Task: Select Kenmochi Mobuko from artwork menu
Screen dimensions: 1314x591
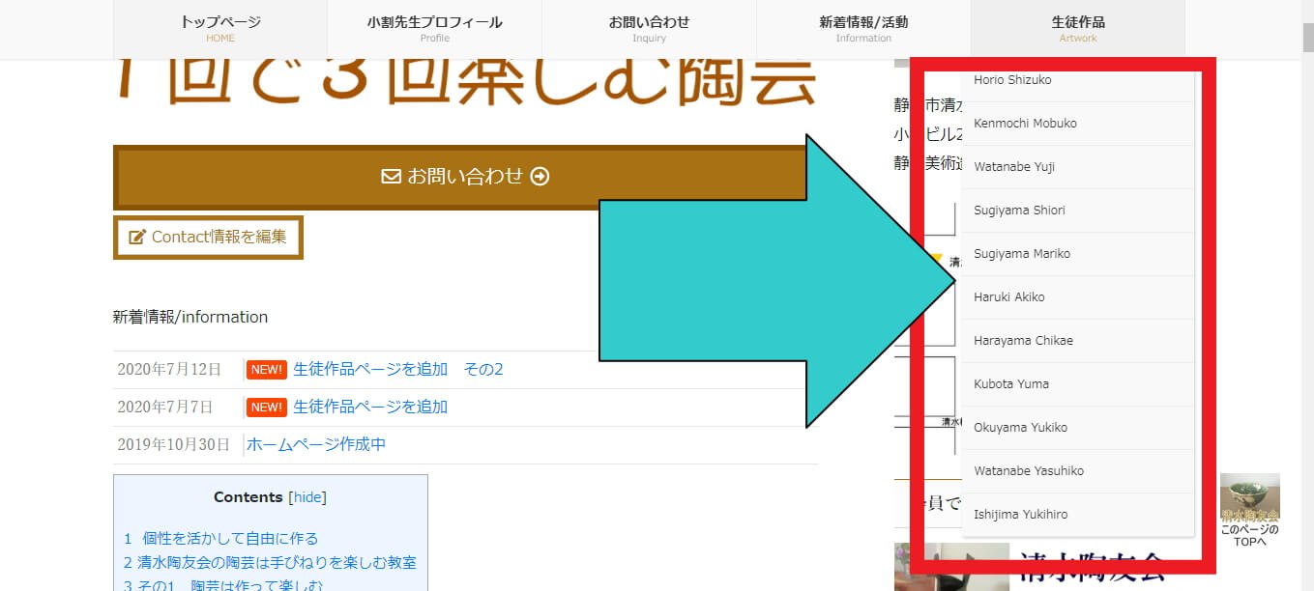Action: coord(1025,124)
